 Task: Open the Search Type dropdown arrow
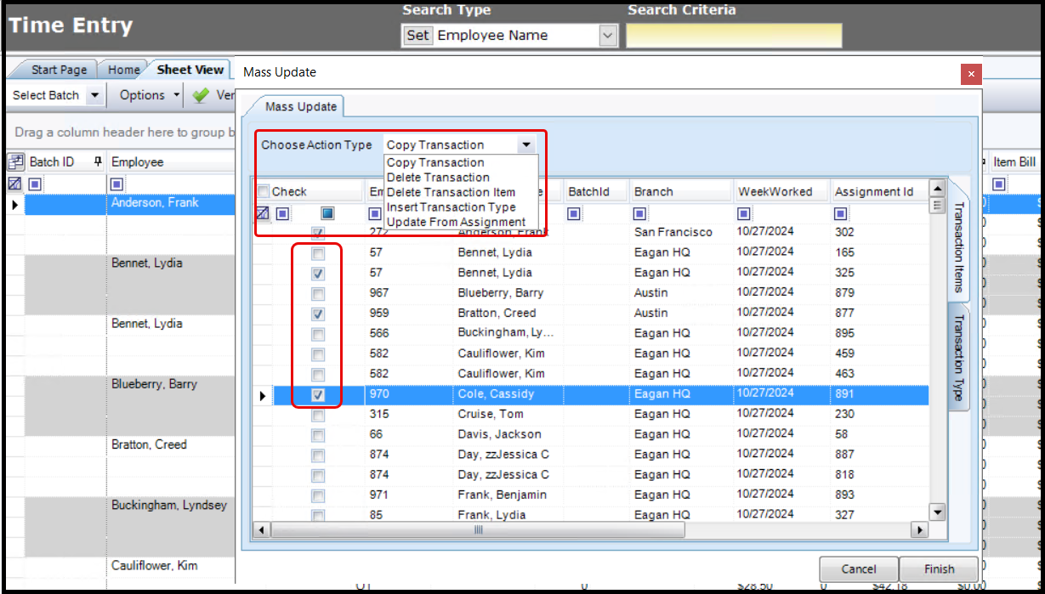[x=607, y=36]
